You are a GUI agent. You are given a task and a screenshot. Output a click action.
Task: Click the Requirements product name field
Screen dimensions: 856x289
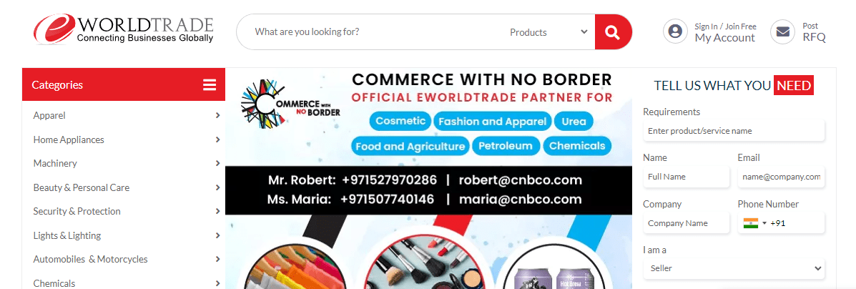point(734,131)
